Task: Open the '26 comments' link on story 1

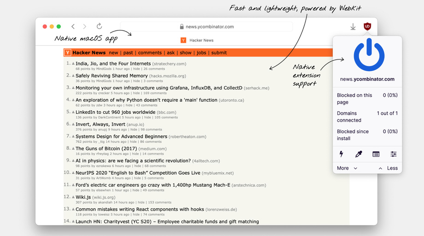Action: pyautogui.click(x=154, y=69)
